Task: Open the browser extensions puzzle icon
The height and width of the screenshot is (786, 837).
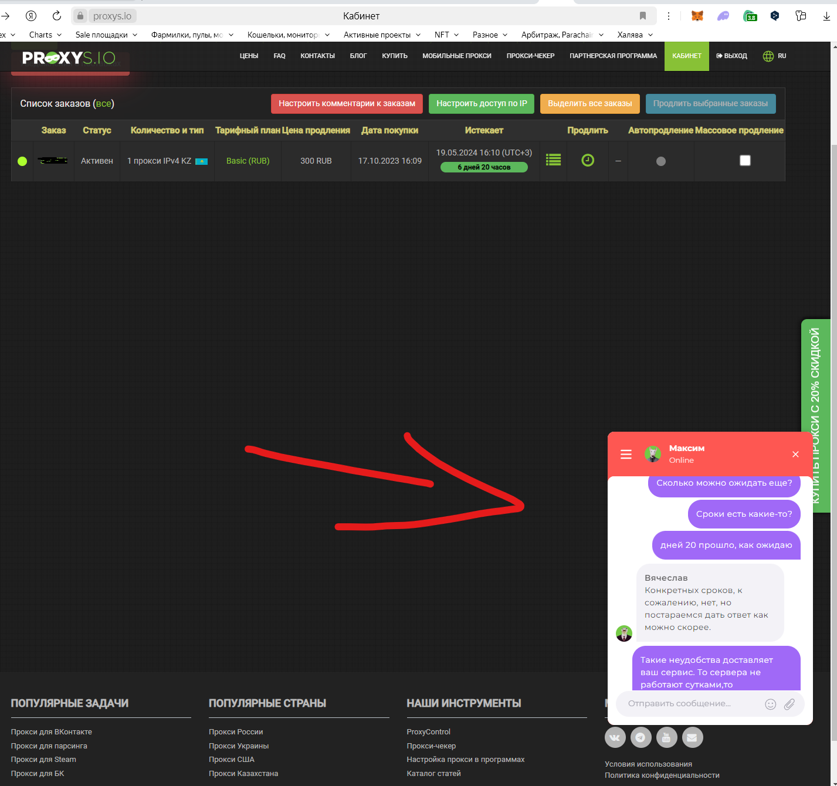Action: pos(801,16)
